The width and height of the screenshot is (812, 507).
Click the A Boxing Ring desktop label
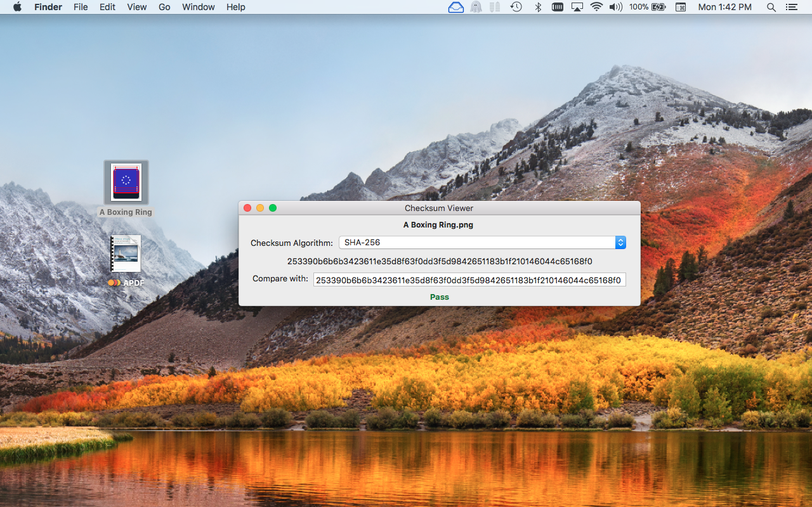pos(126,212)
